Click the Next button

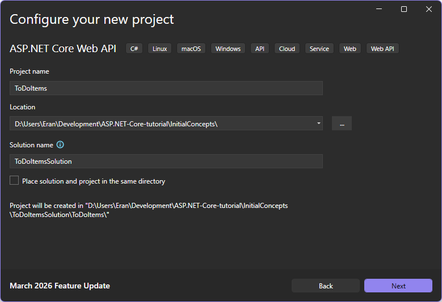(398, 286)
